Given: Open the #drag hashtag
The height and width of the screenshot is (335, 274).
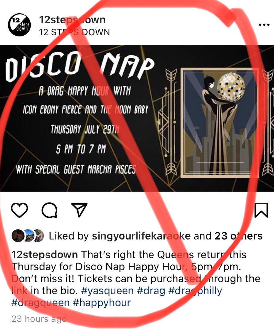Looking at the screenshot, I should point(151,291).
